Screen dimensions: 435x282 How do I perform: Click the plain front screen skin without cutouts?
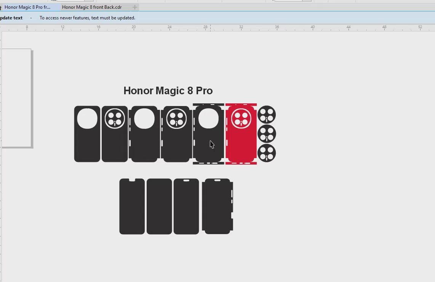[x=159, y=206]
